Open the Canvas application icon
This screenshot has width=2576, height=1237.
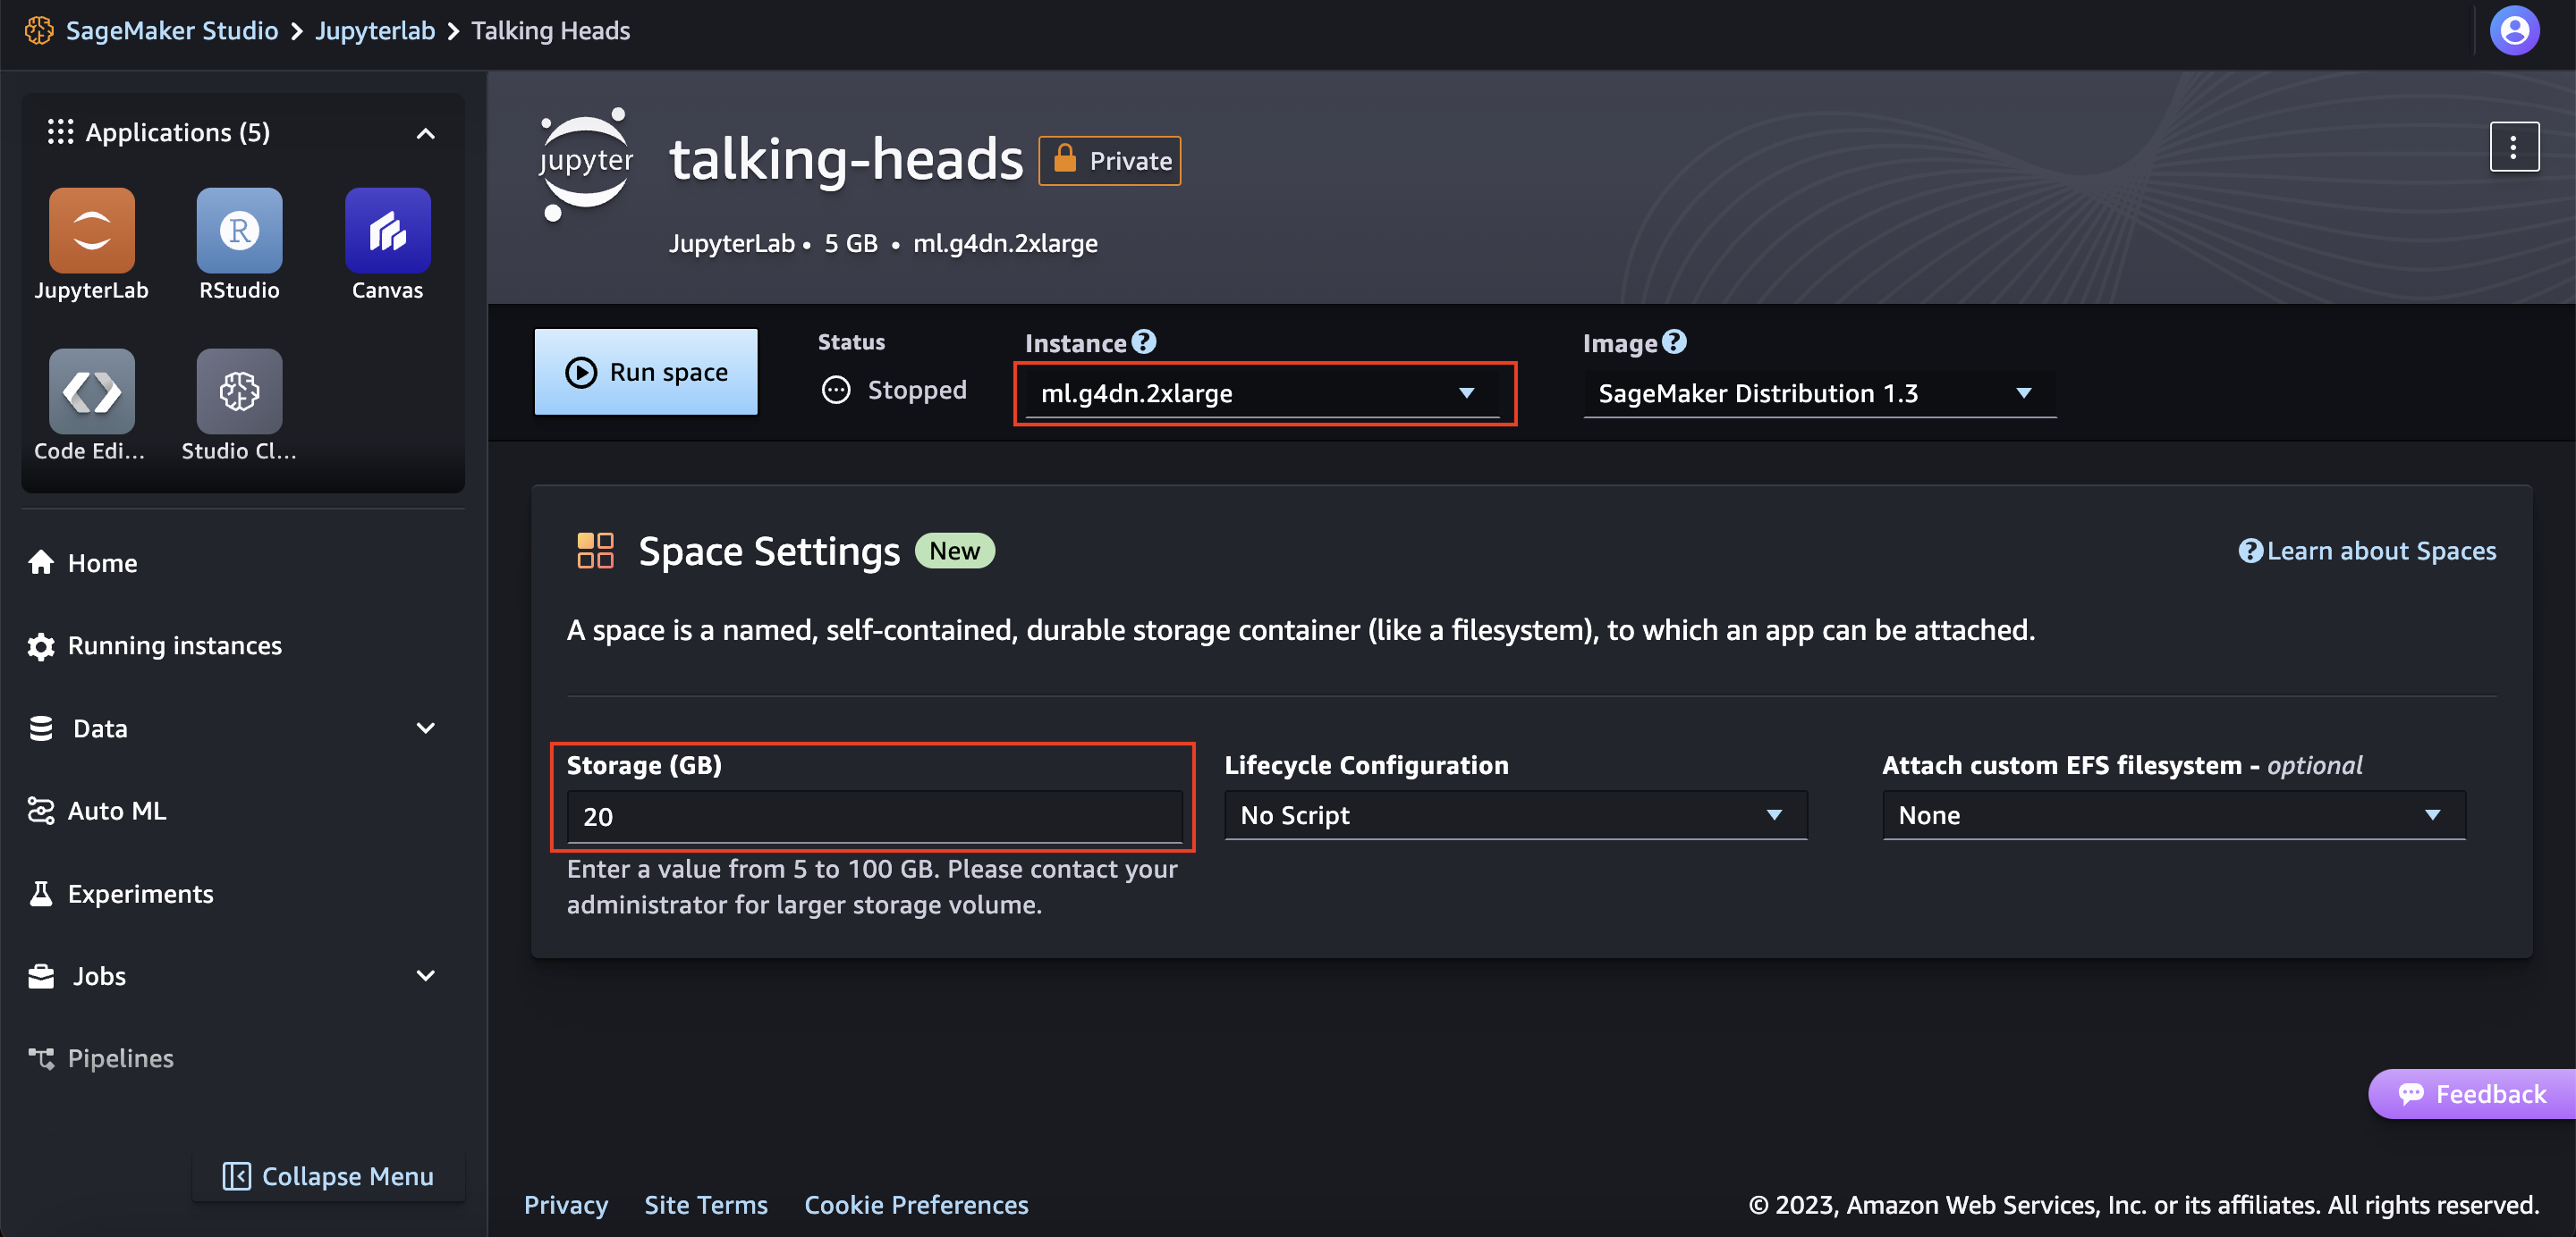(387, 231)
